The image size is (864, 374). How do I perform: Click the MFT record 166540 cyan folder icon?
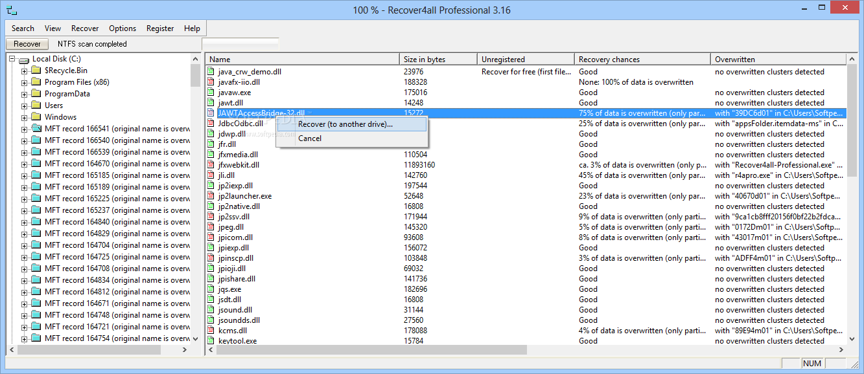(x=36, y=140)
